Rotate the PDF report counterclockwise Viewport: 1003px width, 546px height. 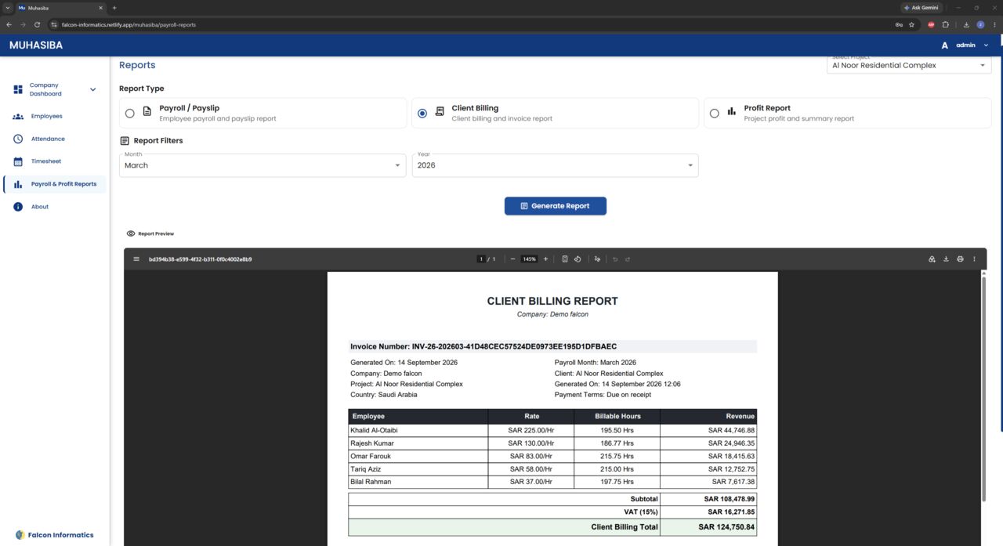point(578,259)
